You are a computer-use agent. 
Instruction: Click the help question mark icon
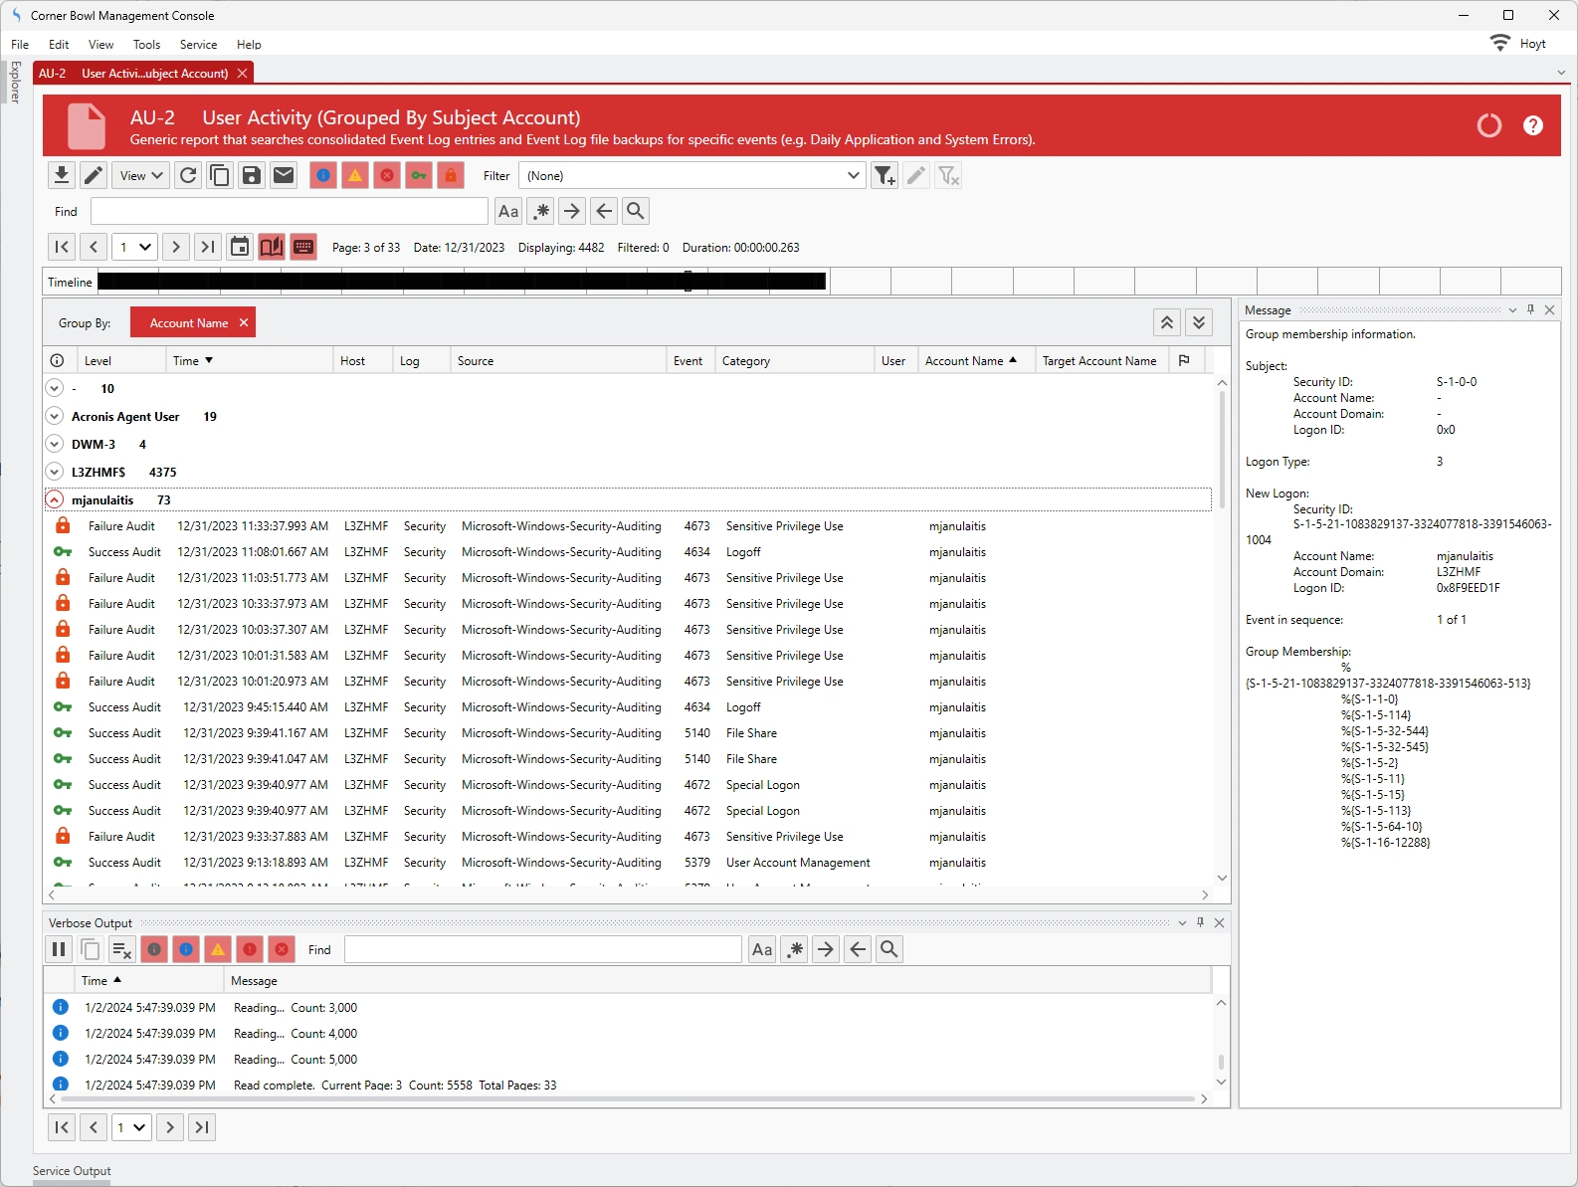1532,125
